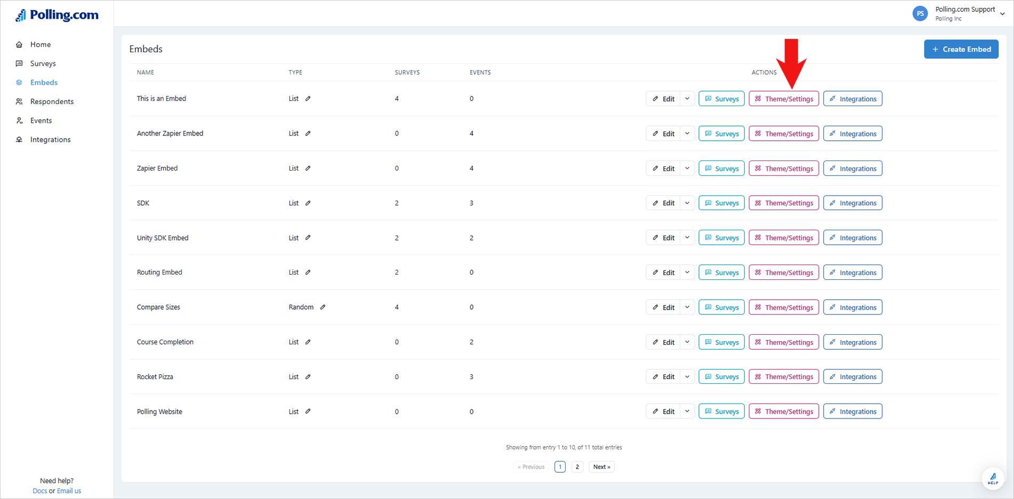Expand Edit dropdown arrow for Zapier Embed

[687, 168]
